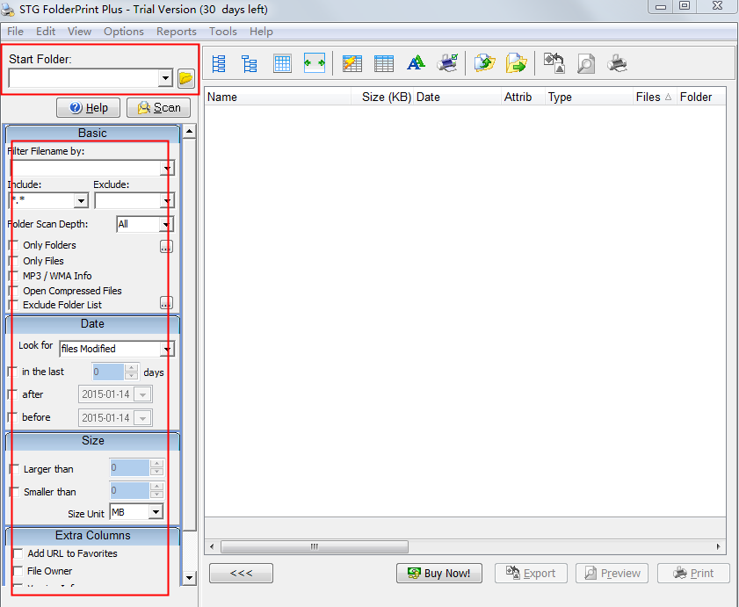
Task: Open the Filter Filename by dropdown
Action: pyautogui.click(x=167, y=169)
